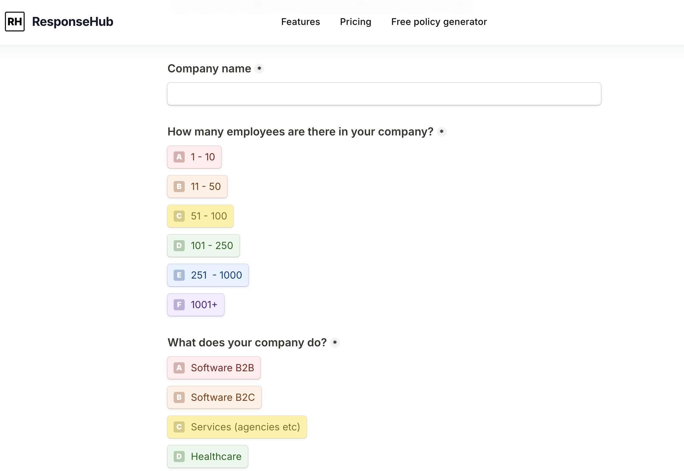
Task: Open the Features menu item
Action: point(300,22)
